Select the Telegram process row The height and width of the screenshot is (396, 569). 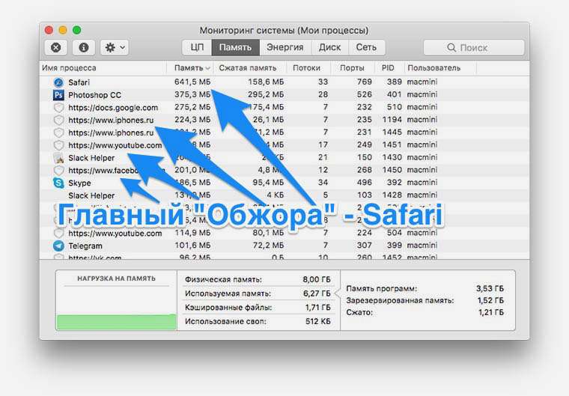tap(284, 246)
